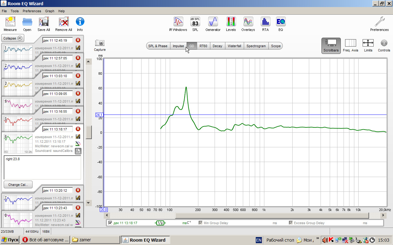Image resolution: width=393 pixels, height=245 pixels.
Task: Toggle the Excess Group Delay checkbox
Action: click(291, 223)
